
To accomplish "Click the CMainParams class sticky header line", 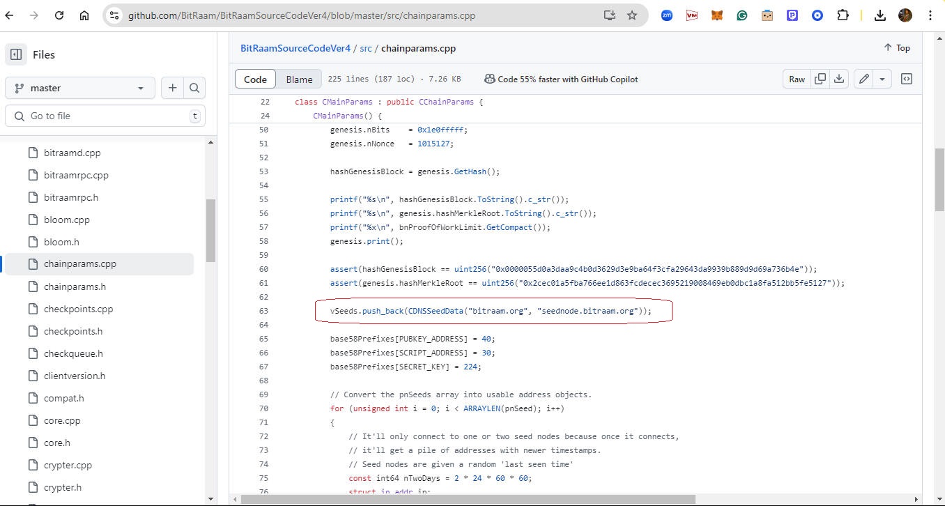I will [x=389, y=102].
